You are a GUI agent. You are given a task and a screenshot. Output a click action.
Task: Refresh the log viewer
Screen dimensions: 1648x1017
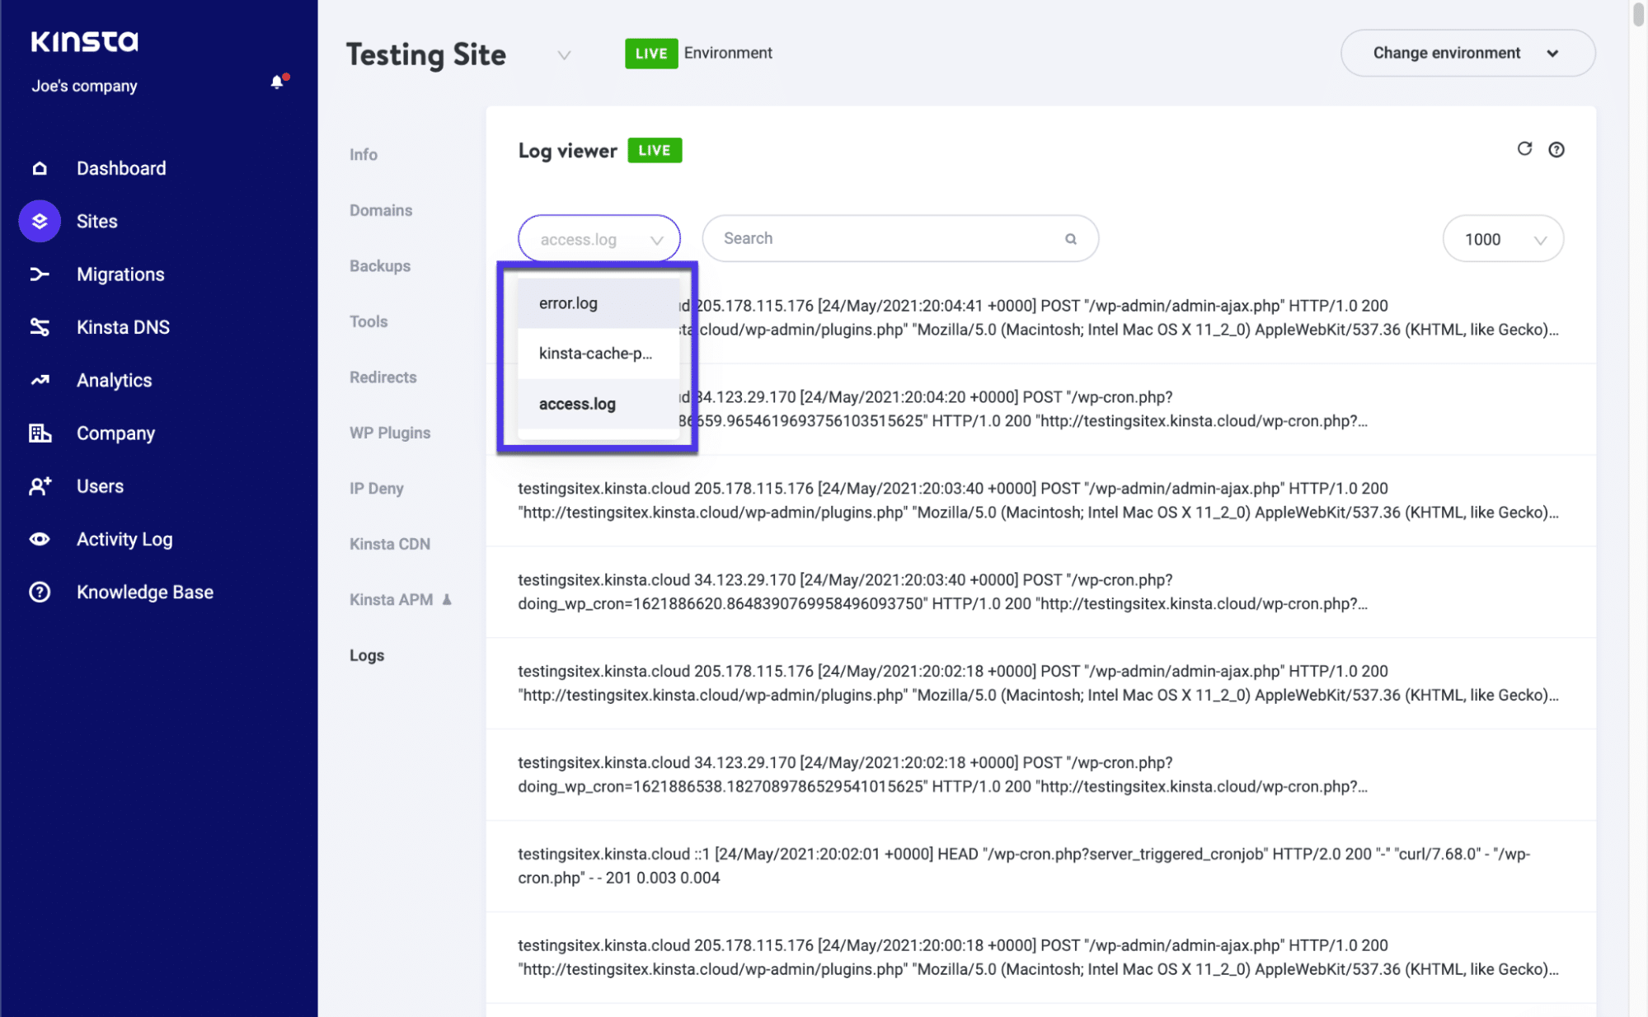click(x=1524, y=149)
